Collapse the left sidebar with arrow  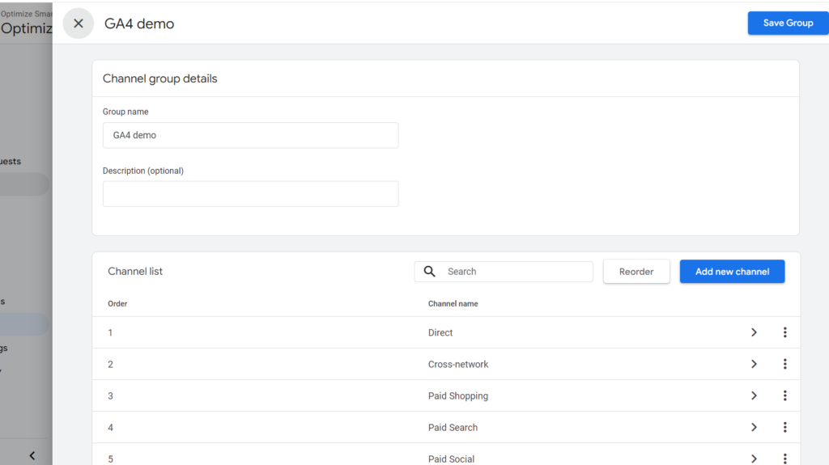click(32, 455)
